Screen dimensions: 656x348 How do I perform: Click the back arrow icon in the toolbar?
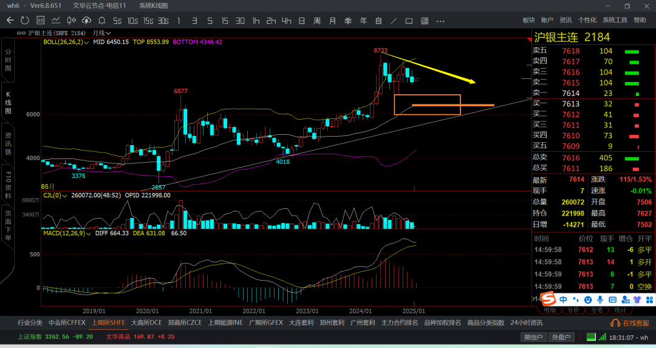(10, 21)
